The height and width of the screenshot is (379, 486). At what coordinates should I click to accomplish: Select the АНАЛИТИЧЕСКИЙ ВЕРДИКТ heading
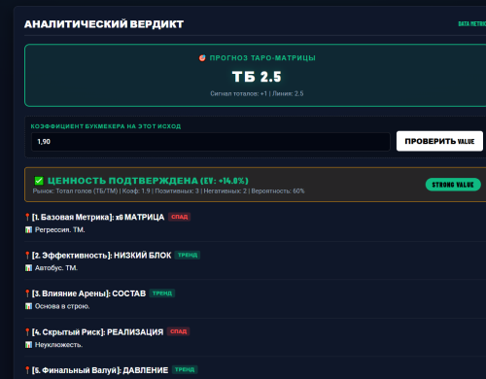tap(104, 24)
